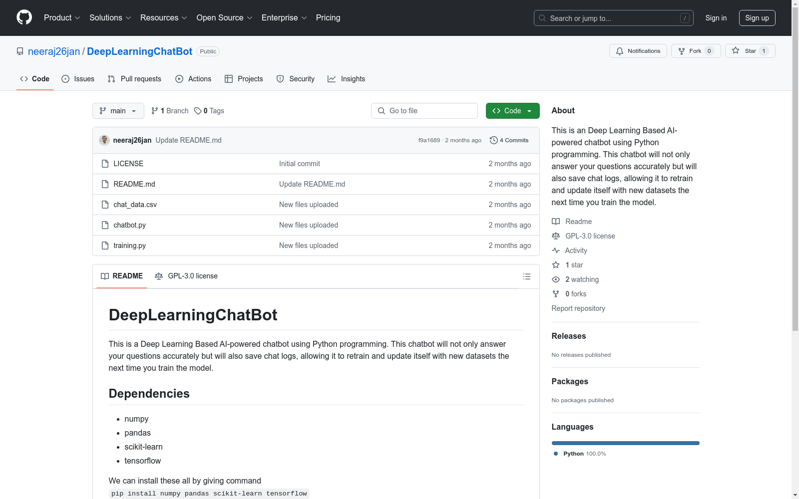Select the Code repository tab
Image resolution: width=799 pixels, height=499 pixels.
coord(34,79)
